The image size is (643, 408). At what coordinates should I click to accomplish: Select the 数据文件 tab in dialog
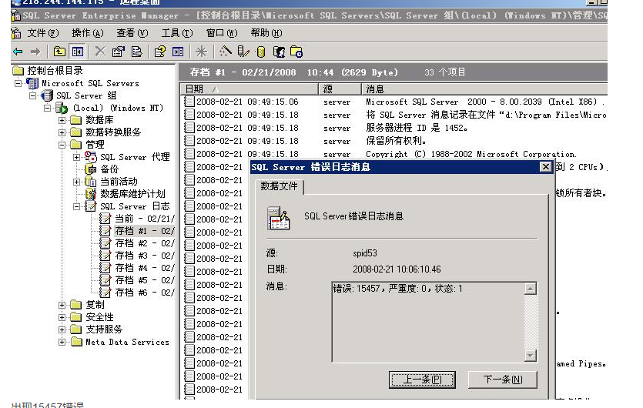pyautogui.click(x=279, y=186)
